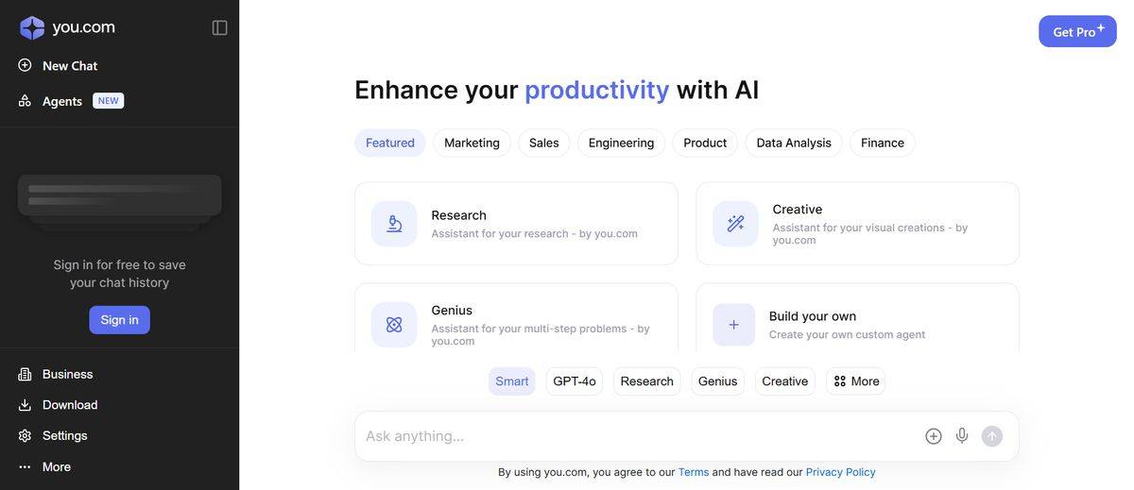This screenshot has height=490, width=1134.
Task: Click the attach file plus icon
Action: pyautogui.click(x=934, y=436)
